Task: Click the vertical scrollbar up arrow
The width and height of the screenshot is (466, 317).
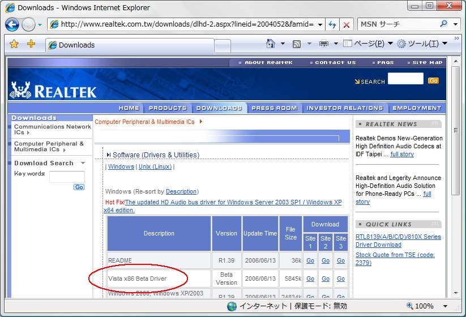Action: click(456, 61)
